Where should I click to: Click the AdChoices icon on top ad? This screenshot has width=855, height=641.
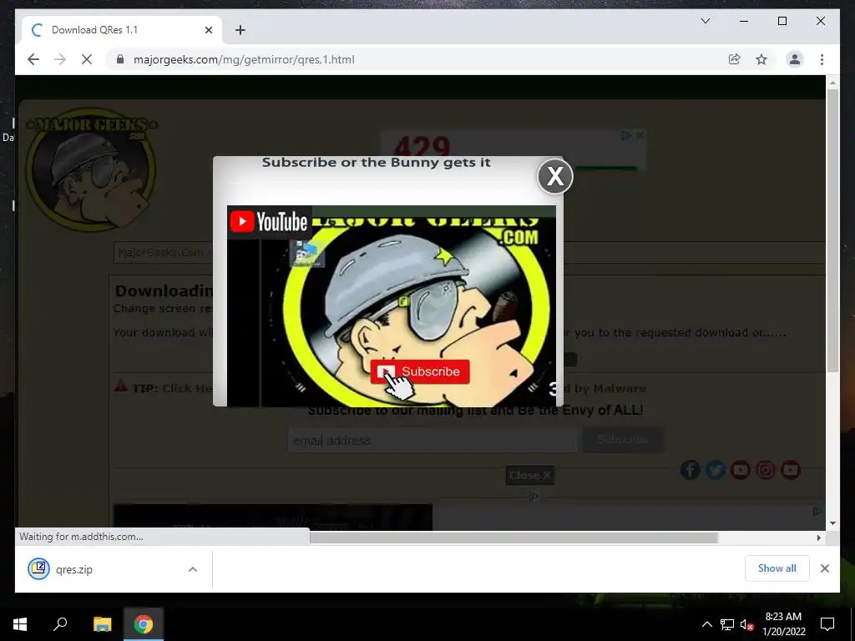click(x=626, y=136)
